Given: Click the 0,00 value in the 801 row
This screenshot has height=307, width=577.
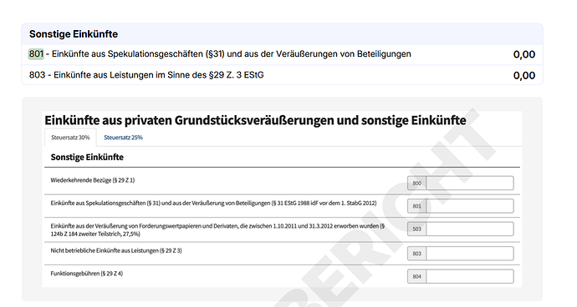Looking at the screenshot, I should click(x=524, y=54).
